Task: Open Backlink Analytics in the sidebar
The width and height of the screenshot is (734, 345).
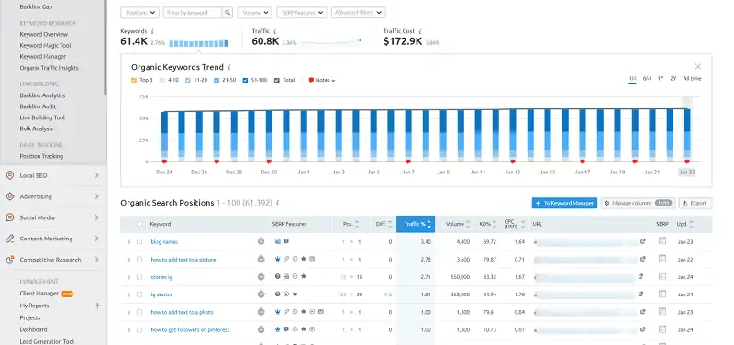Action: [42, 95]
